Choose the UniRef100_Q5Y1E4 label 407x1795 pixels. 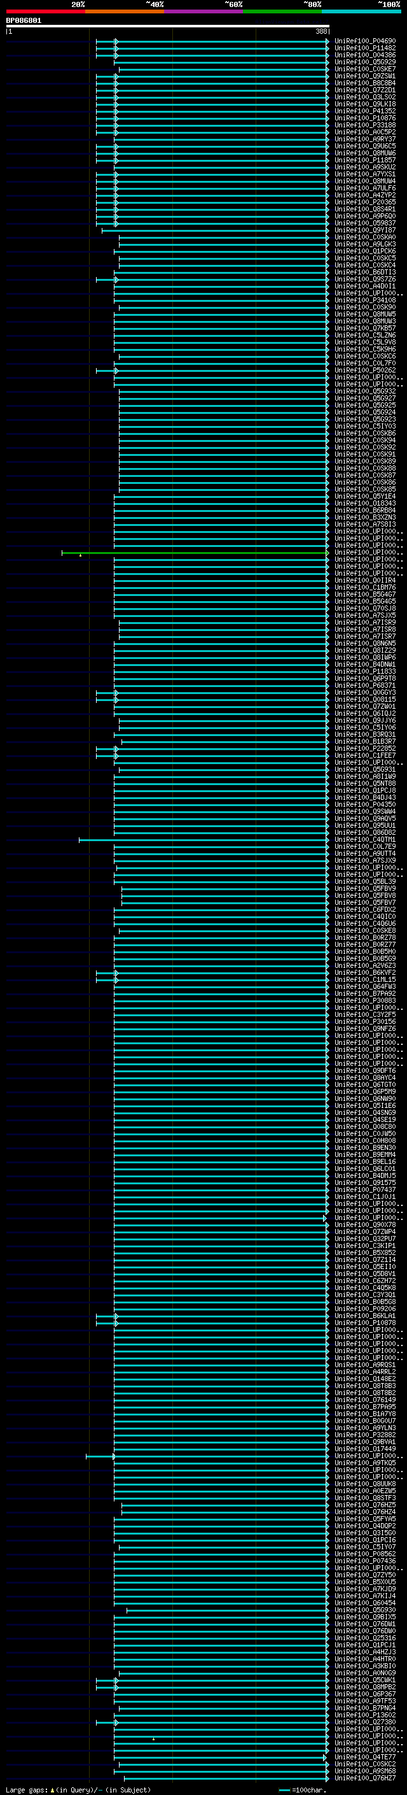(365, 496)
